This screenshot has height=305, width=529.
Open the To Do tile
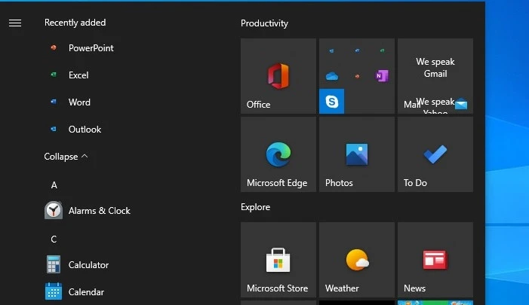point(435,154)
